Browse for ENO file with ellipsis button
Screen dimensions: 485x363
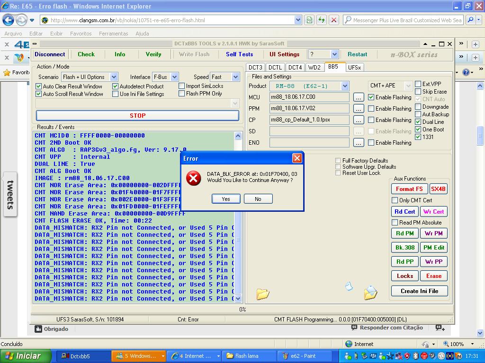coord(359,143)
